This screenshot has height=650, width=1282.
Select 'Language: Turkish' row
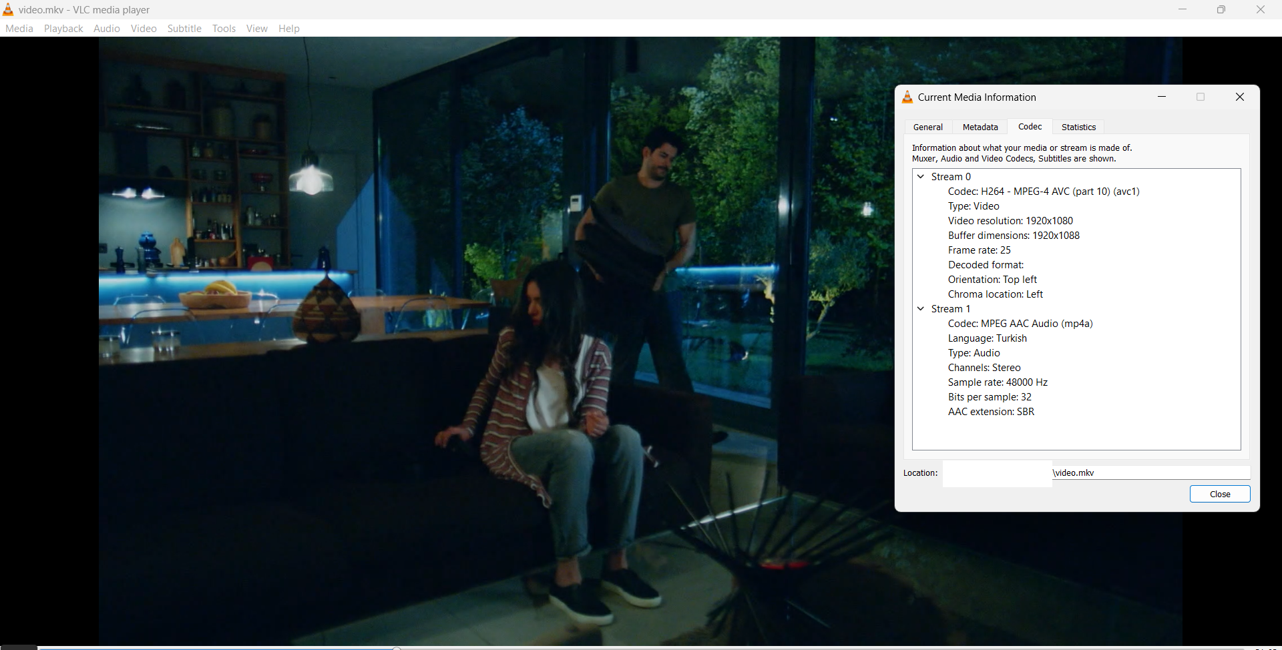(988, 338)
